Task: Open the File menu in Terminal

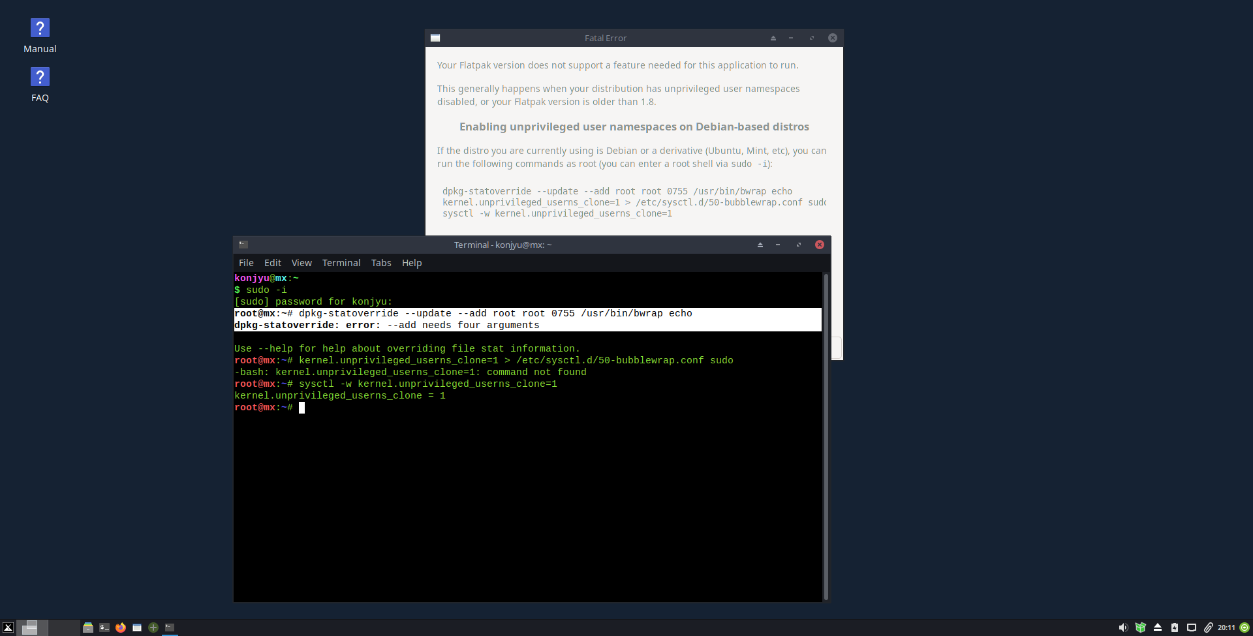Action: [x=246, y=263]
